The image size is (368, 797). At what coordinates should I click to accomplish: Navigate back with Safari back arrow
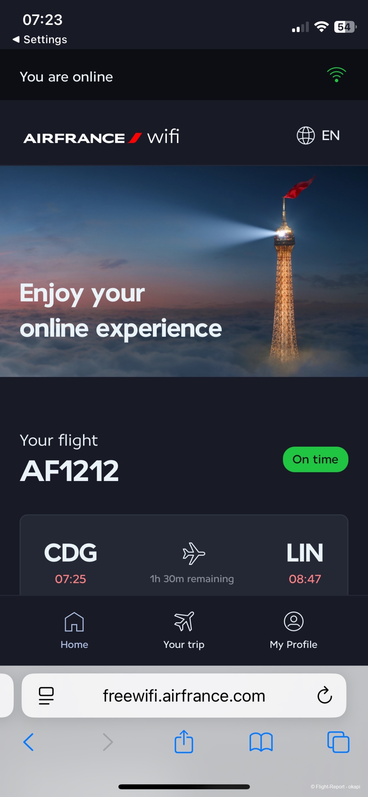(29, 742)
